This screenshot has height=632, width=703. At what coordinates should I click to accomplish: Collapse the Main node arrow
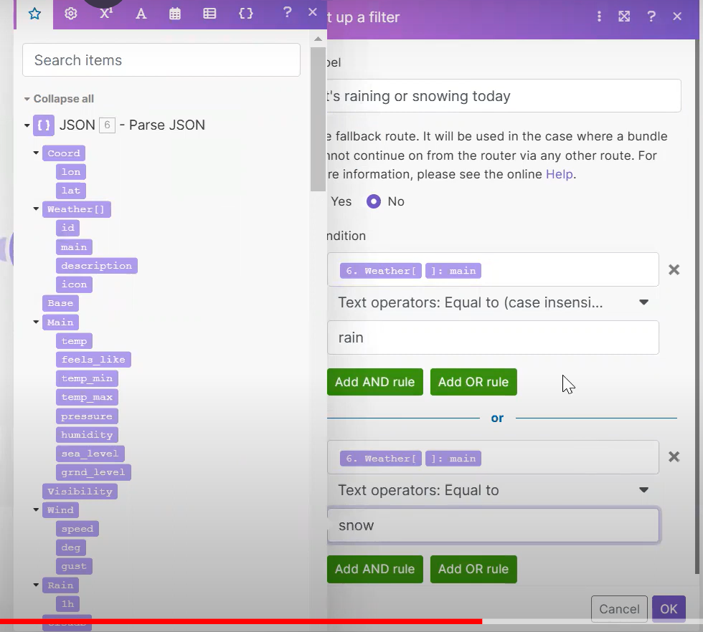(36, 322)
